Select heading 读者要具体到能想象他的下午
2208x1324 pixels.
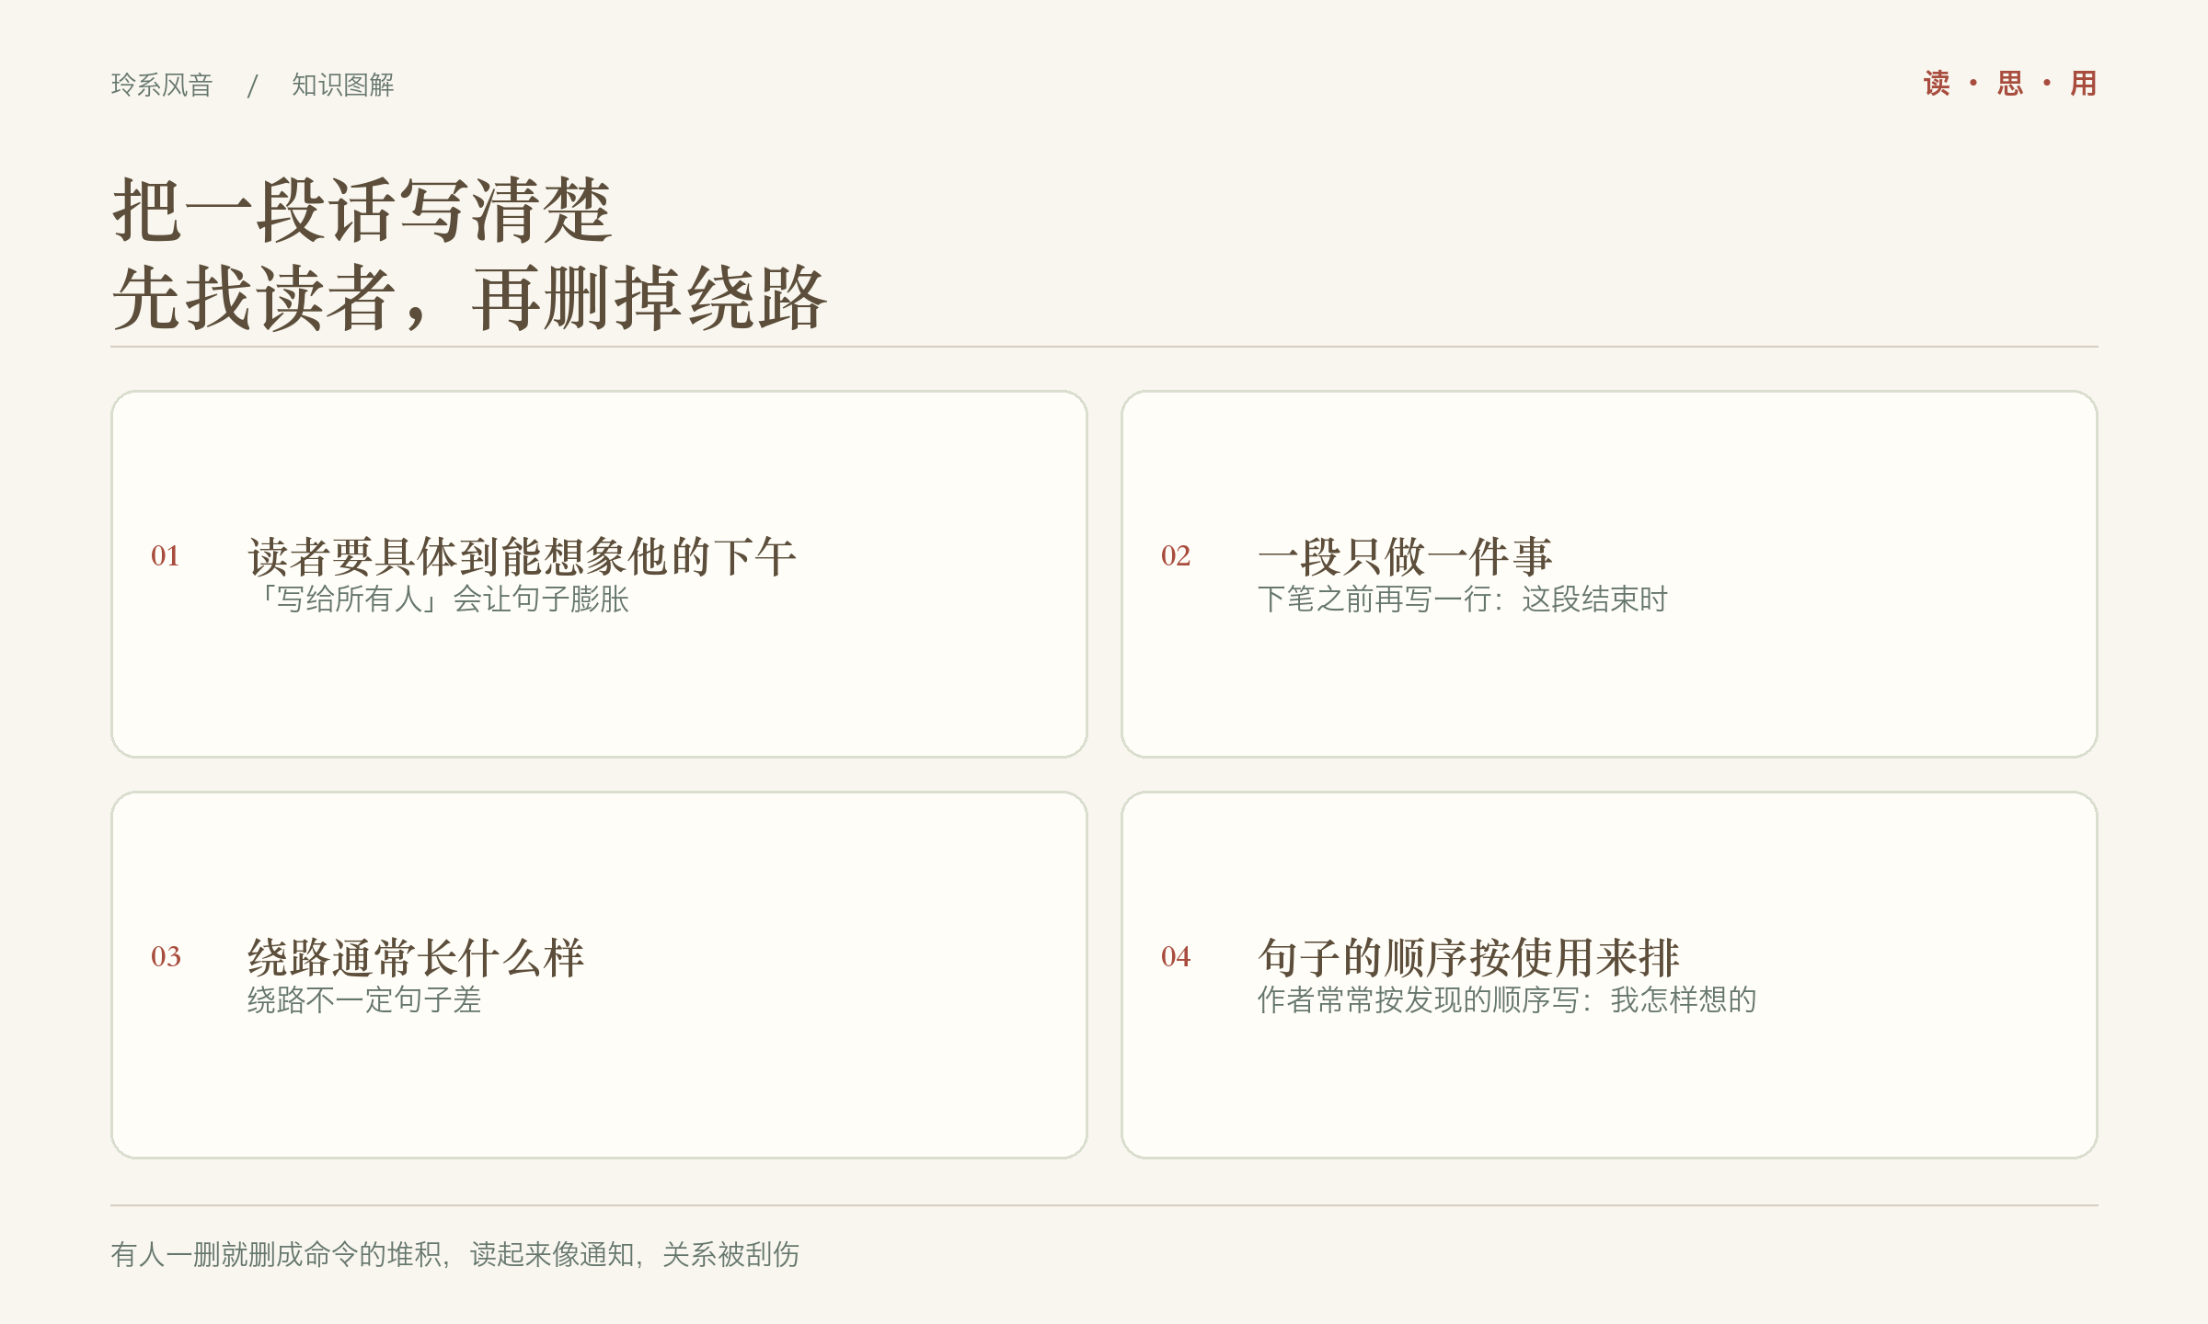click(522, 556)
